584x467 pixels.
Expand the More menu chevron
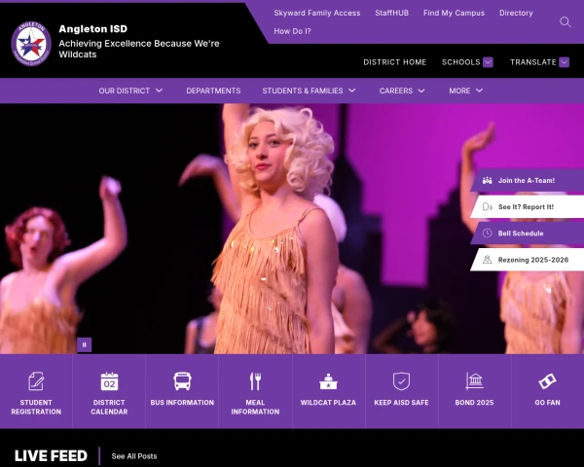479,90
